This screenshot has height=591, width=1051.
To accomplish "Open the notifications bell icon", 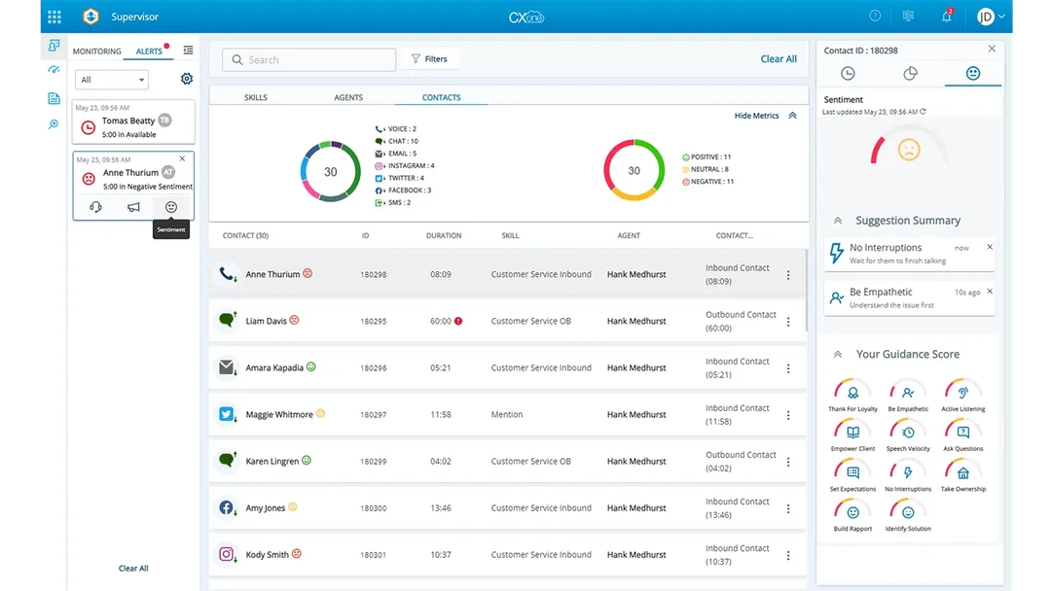I will pyautogui.click(x=947, y=17).
